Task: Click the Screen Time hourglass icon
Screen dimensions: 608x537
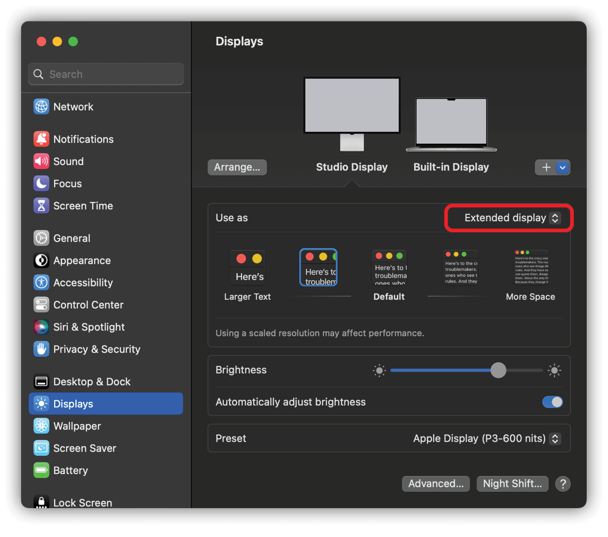Action: point(41,206)
